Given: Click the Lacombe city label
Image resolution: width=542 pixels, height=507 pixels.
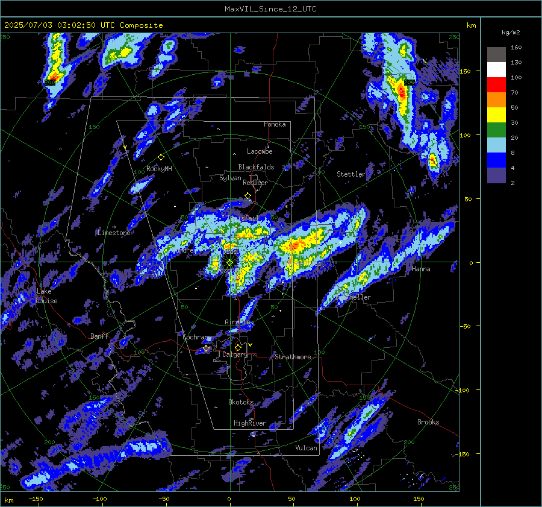Looking at the screenshot, I should 260,151.
